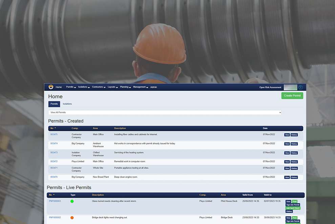Screen dimensions: 335x224
Task: Click the green status indicator on permit PMY000003
Action: (x=72, y=201)
